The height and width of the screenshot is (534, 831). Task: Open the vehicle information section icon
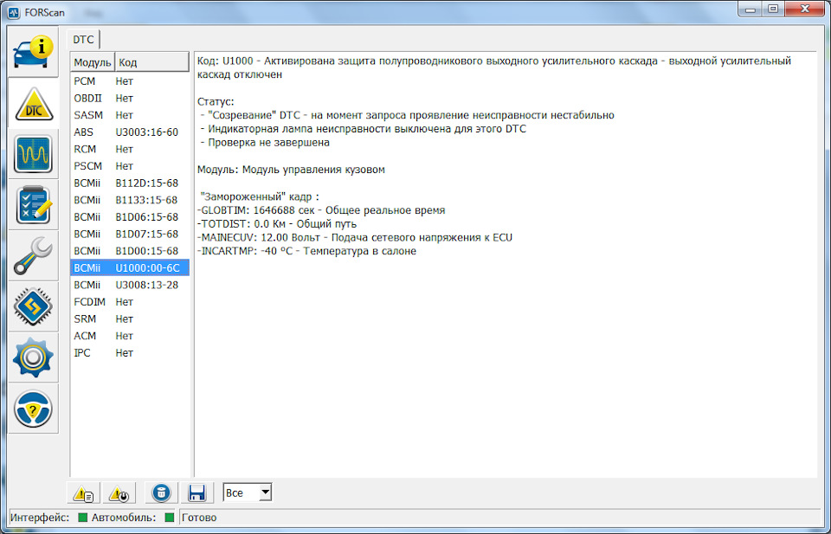click(x=33, y=52)
